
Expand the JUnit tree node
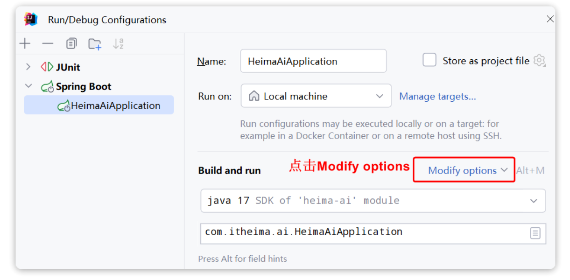click(x=28, y=67)
